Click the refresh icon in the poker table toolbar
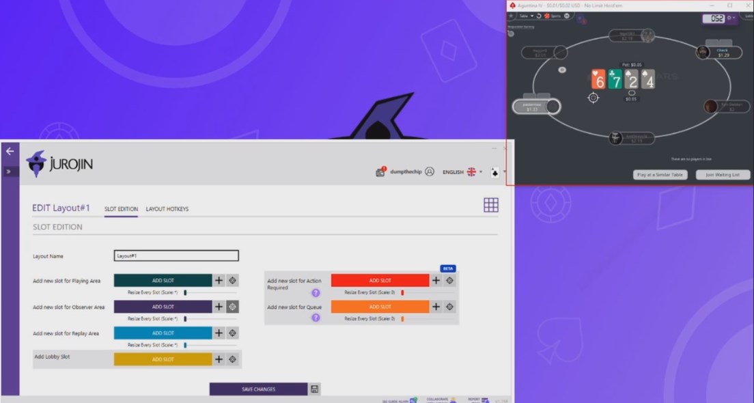Screen dimensions: 754x403 pyautogui.click(x=537, y=14)
